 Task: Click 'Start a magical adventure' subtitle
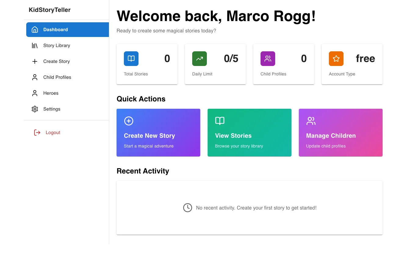[149, 146]
